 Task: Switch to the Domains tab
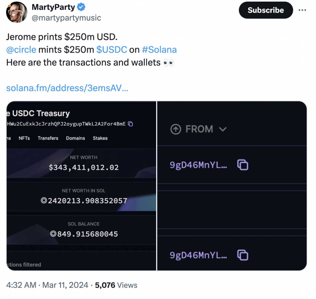point(75,138)
